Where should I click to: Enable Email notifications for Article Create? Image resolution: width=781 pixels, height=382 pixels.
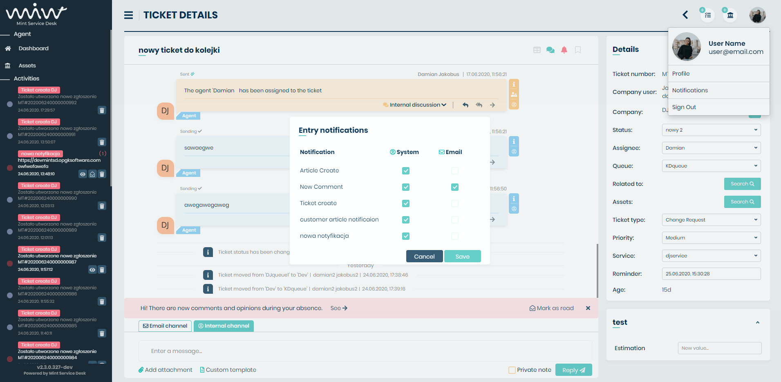pyautogui.click(x=454, y=171)
